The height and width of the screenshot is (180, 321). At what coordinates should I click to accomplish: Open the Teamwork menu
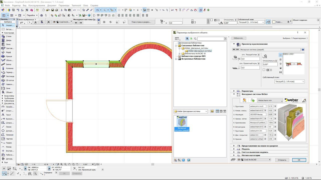click(x=76, y=5)
